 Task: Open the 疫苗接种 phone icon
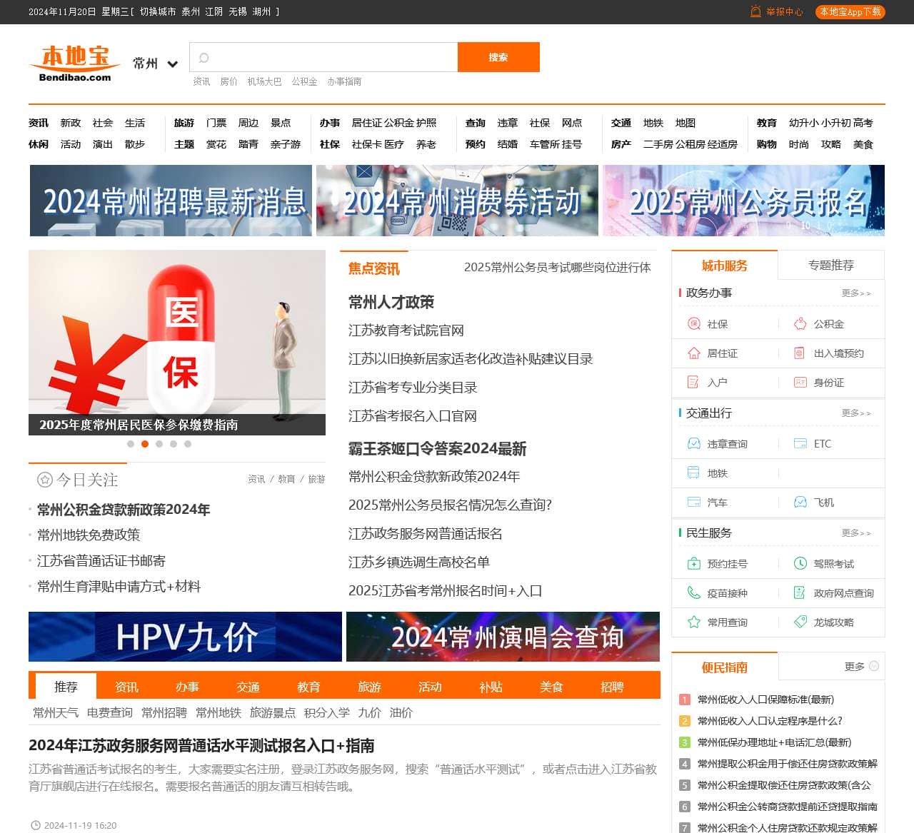(x=693, y=592)
